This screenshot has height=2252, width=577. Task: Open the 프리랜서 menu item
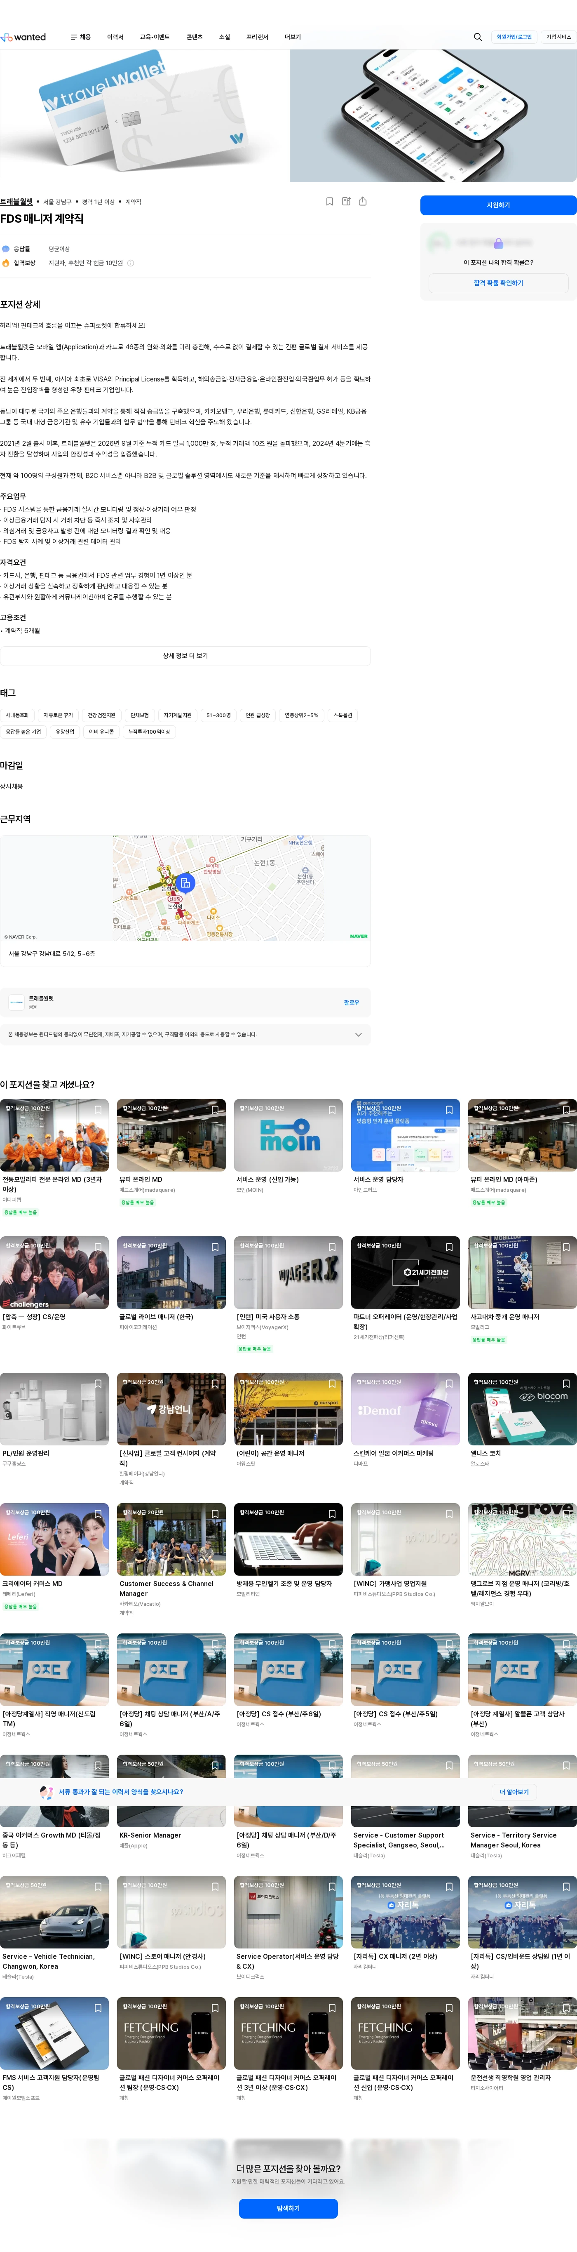257,37
